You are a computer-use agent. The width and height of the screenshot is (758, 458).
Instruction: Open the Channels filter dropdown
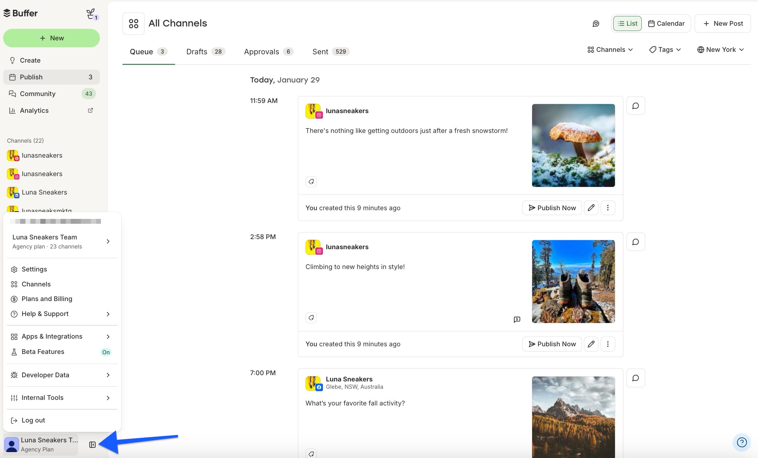[x=610, y=49]
